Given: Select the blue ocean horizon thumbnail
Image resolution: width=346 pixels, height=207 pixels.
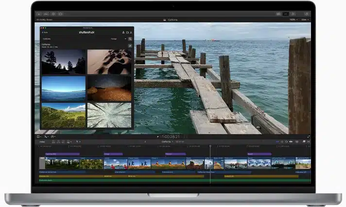Looking at the screenshot, I should point(64,89).
